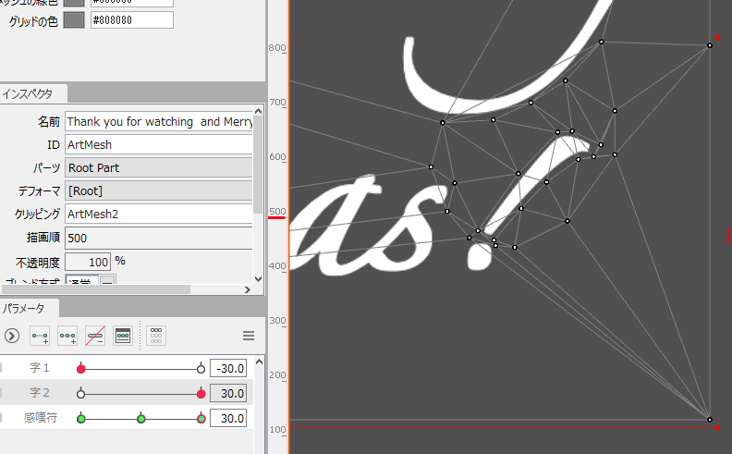Screen dimensions: 732x454
Task: Open the parameter panel hamburger menu
Action: click(249, 336)
